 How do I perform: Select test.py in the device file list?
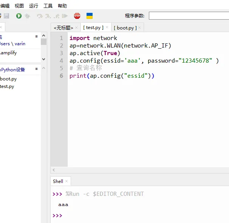(x=7, y=86)
